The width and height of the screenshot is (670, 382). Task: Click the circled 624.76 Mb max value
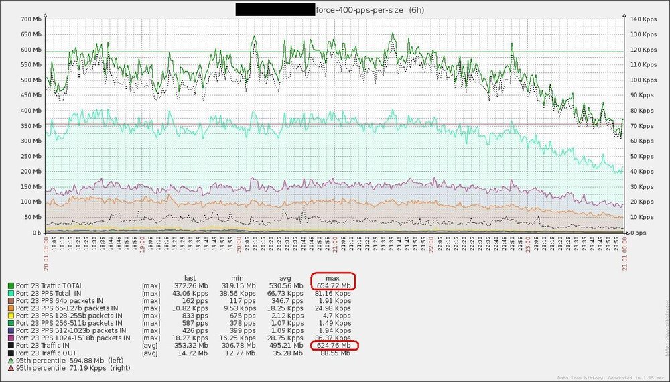[x=332, y=345]
